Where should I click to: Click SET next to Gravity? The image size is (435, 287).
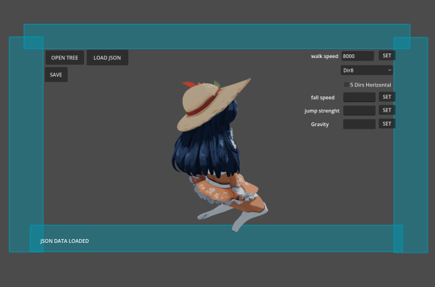click(387, 124)
